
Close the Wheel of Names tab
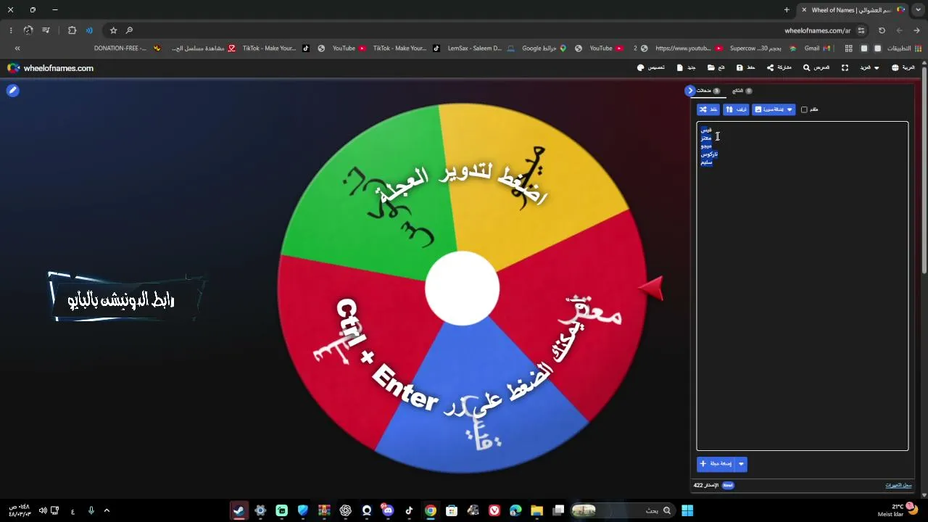(x=803, y=10)
